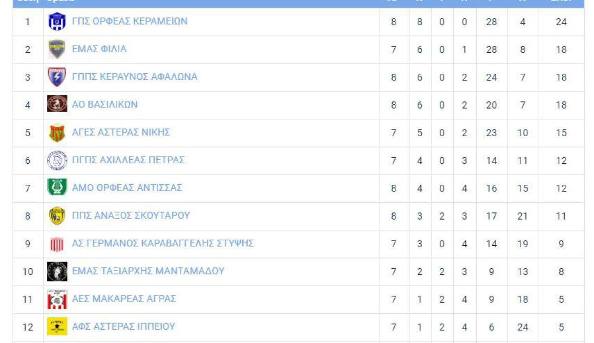Click the black ΤΑΞΙΑΡΧΗΣ ΜΑΝΤΑΜΑΔΟΥ logo
This screenshot has height=343, width=594.
tap(57, 271)
